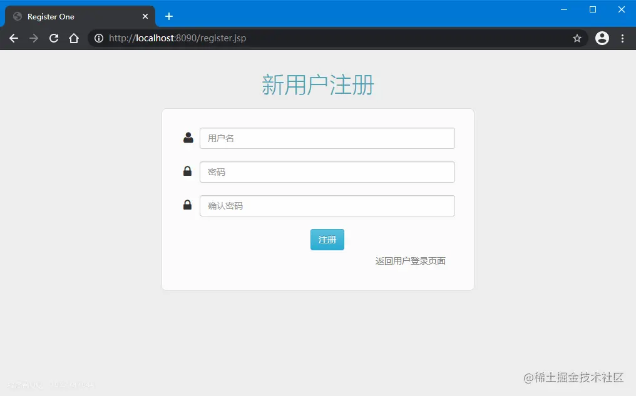Click the browser back arrow
This screenshot has width=636, height=396.
click(14, 38)
